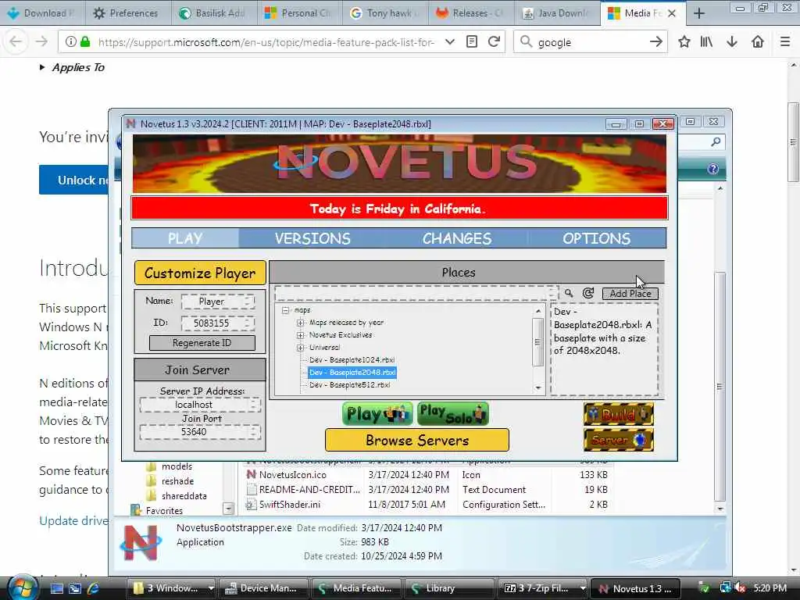Screen dimensions: 800x600
Task: Click the Update drivers link on the page
Action: click(x=73, y=521)
